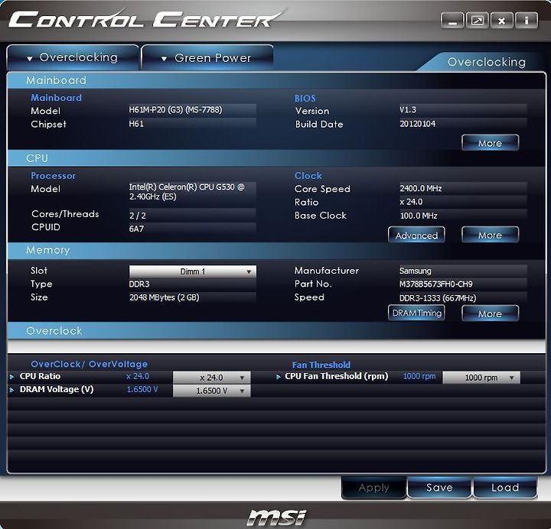Click part number M378B5673FH0-CH9
Viewport: 551px width, 529px height.
pos(435,284)
